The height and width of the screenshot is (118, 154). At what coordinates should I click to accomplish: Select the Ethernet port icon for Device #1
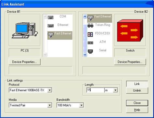(x=51, y=26)
